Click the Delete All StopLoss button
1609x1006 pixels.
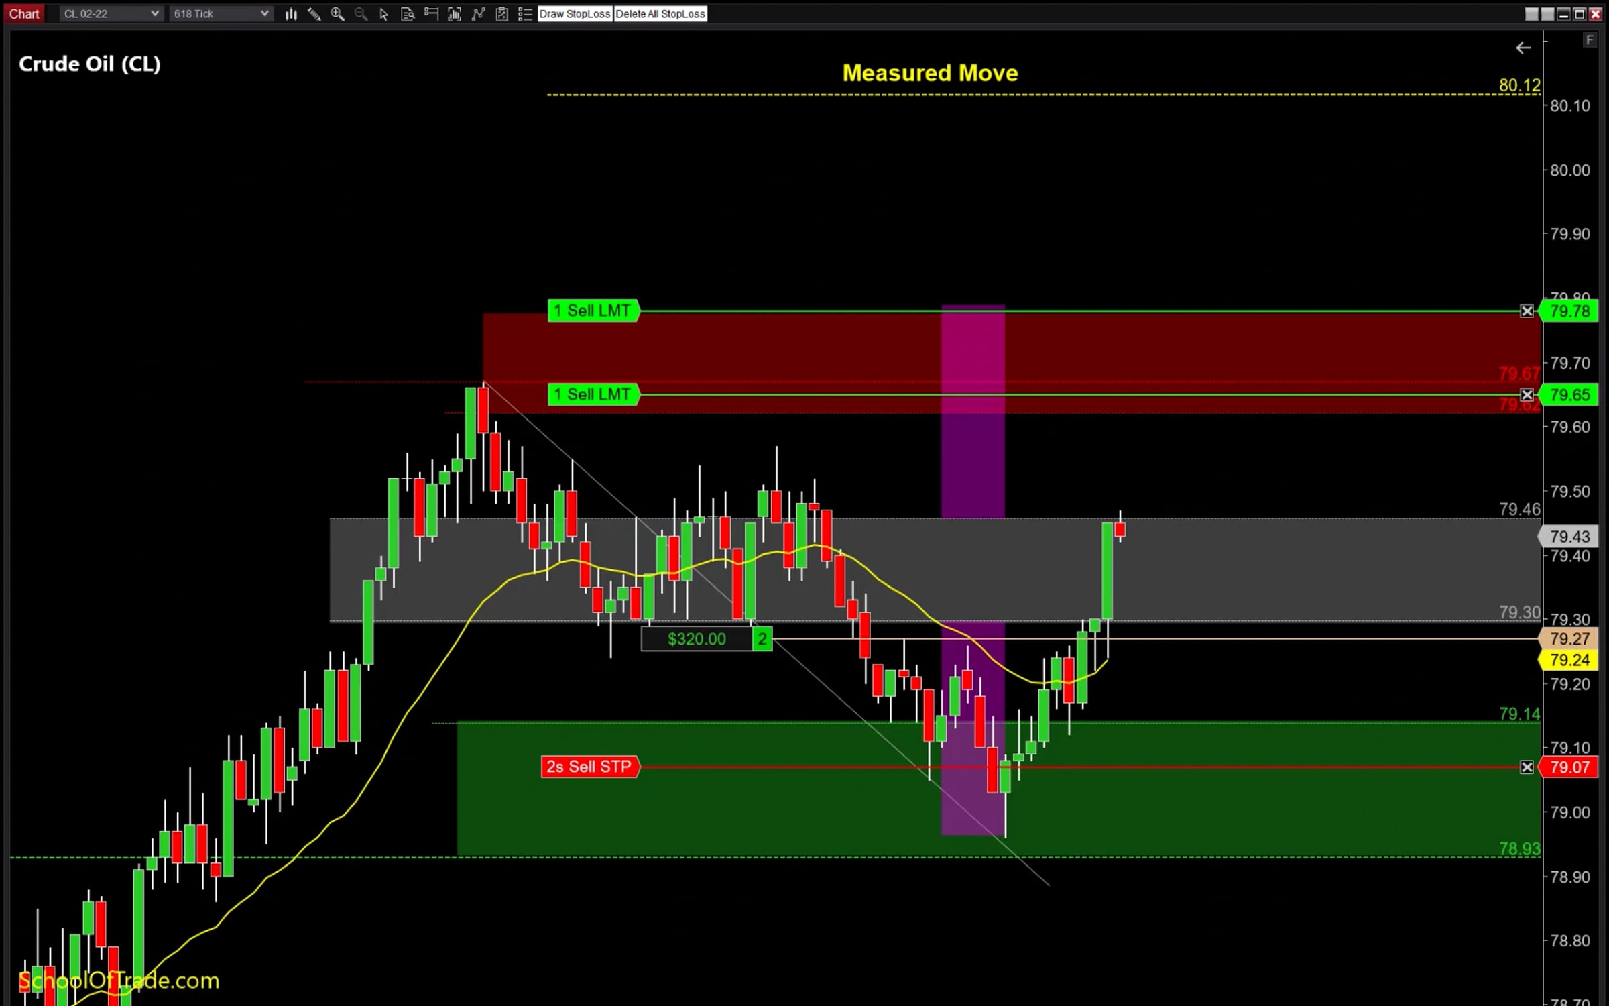[660, 14]
